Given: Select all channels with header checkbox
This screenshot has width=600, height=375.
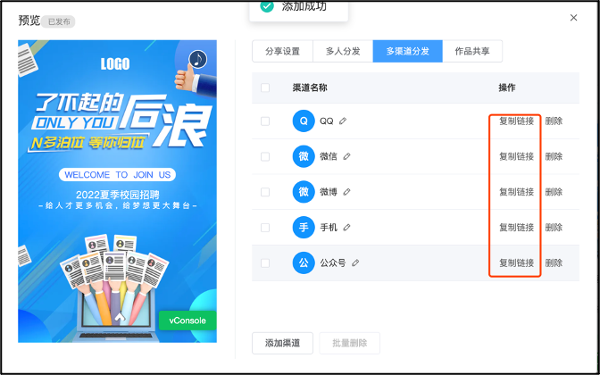Looking at the screenshot, I should click(x=265, y=87).
